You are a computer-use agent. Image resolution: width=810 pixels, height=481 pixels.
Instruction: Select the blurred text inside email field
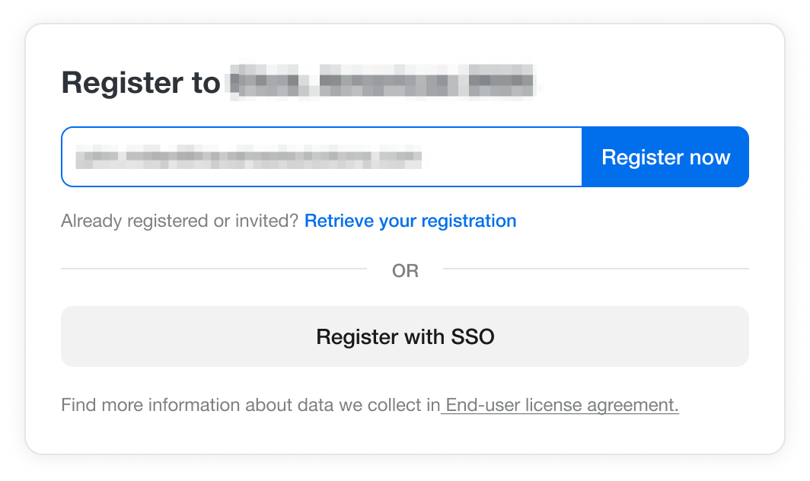click(248, 157)
